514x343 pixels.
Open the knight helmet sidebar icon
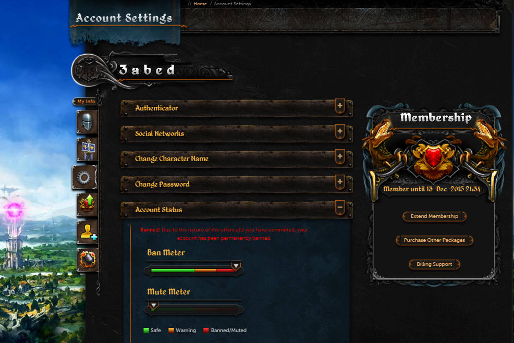point(87,122)
